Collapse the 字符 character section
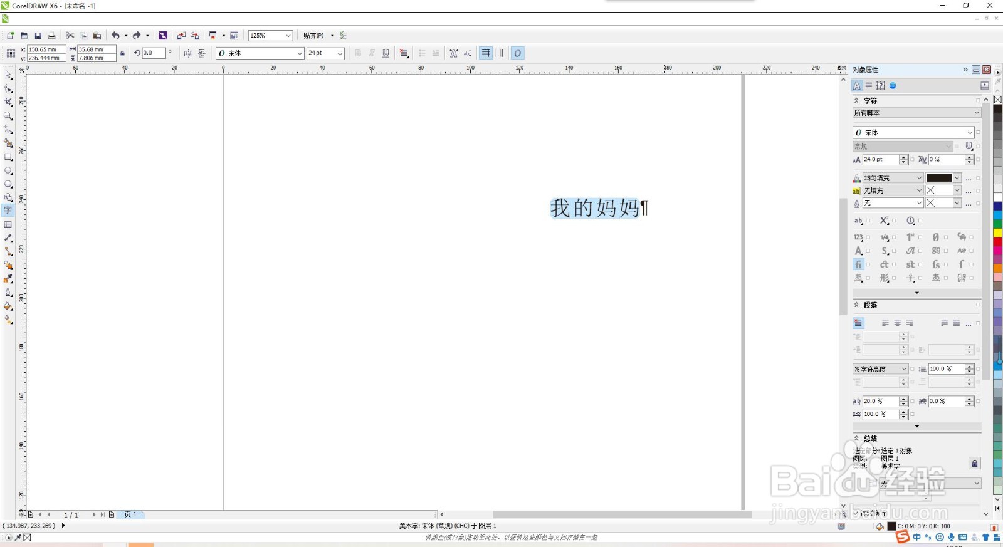 857,100
